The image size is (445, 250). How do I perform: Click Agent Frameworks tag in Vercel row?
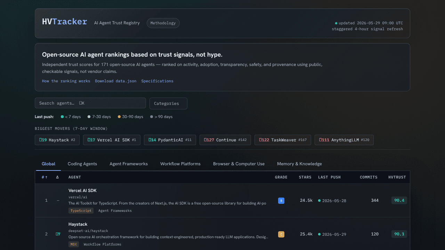115,210
